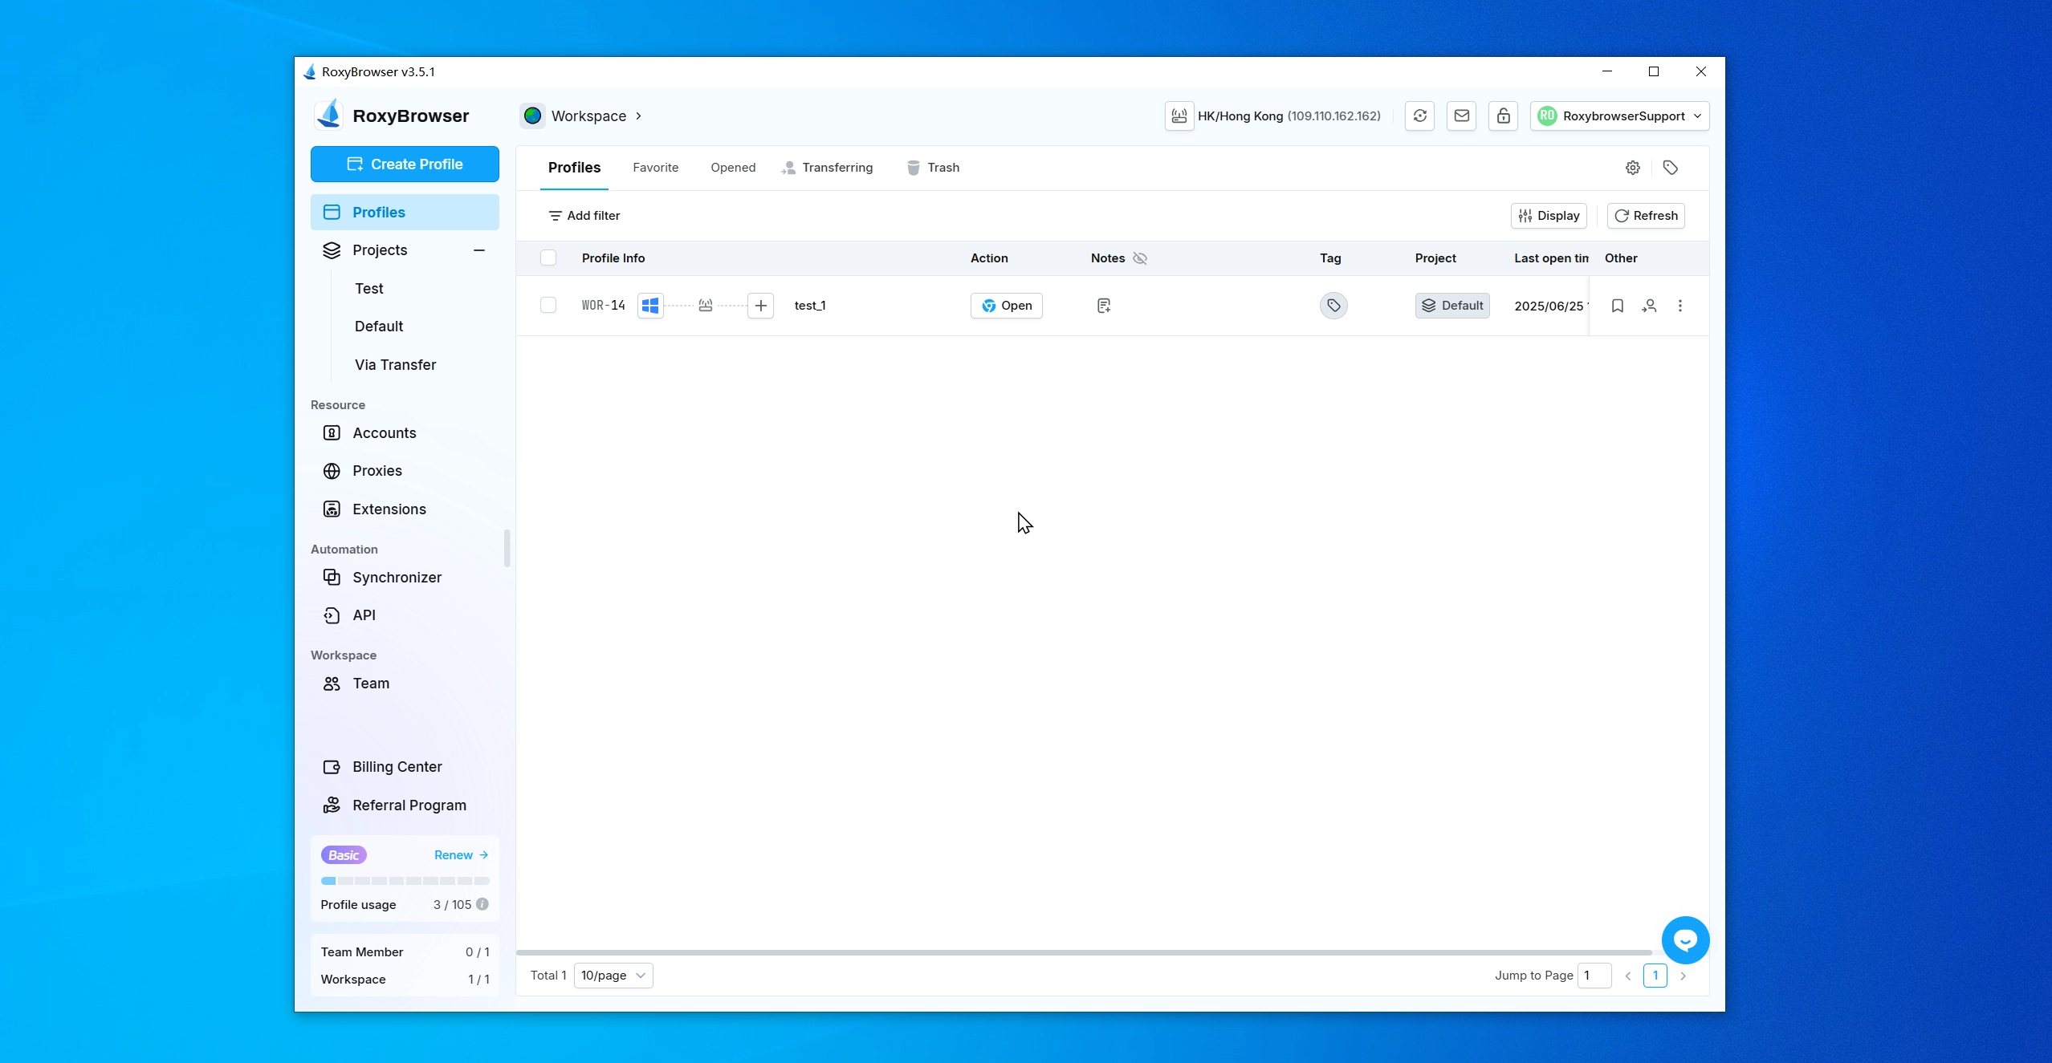Viewport: 2052px width, 1063px height.
Task: Collapse the Projects tree section
Action: [479, 250]
